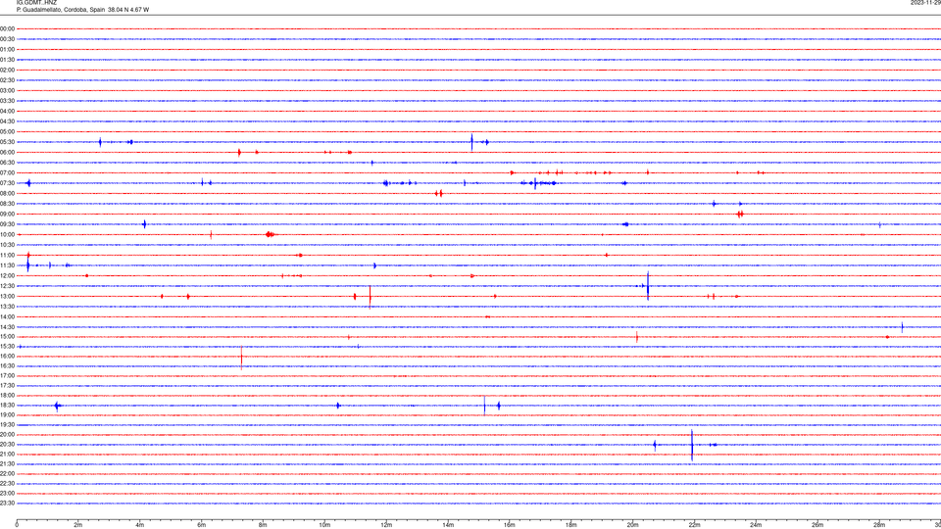Select the 10:00 trace row label
The width and height of the screenshot is (941, 529).
tap(7, 234)
